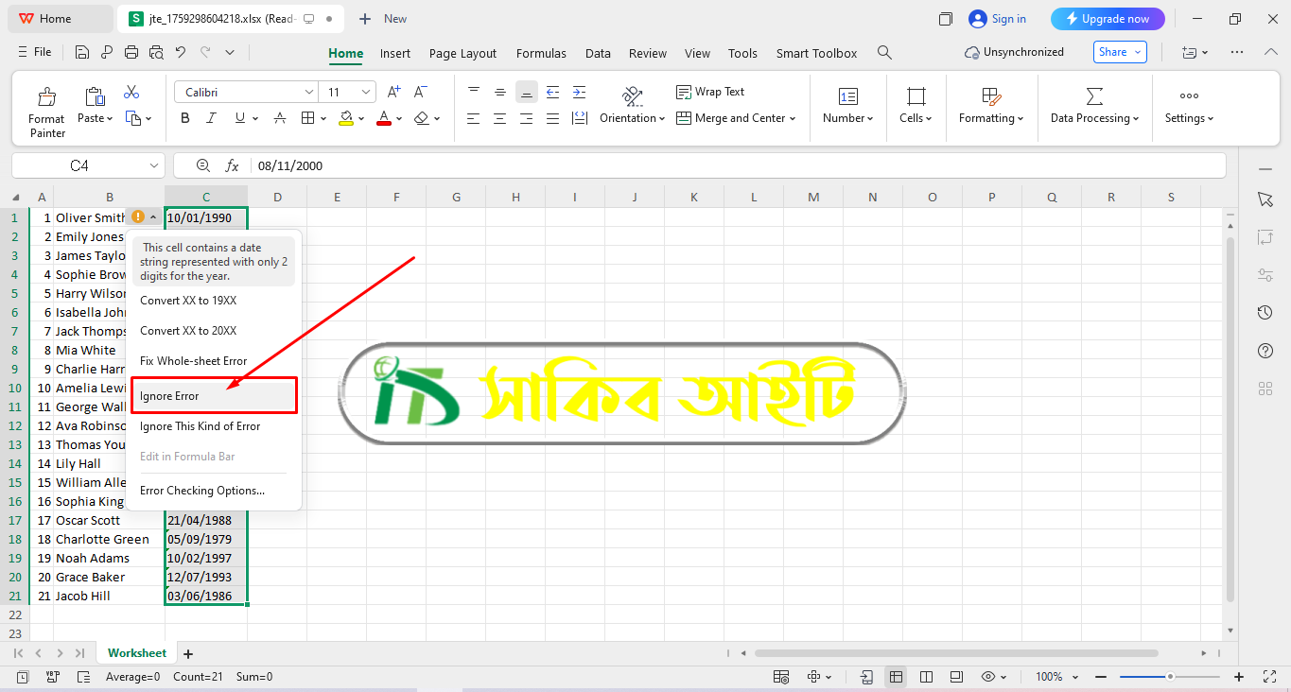Viewport: 1291px width, 692px height.
Task: Toggle Bold formatting
Action: point(185,118)
